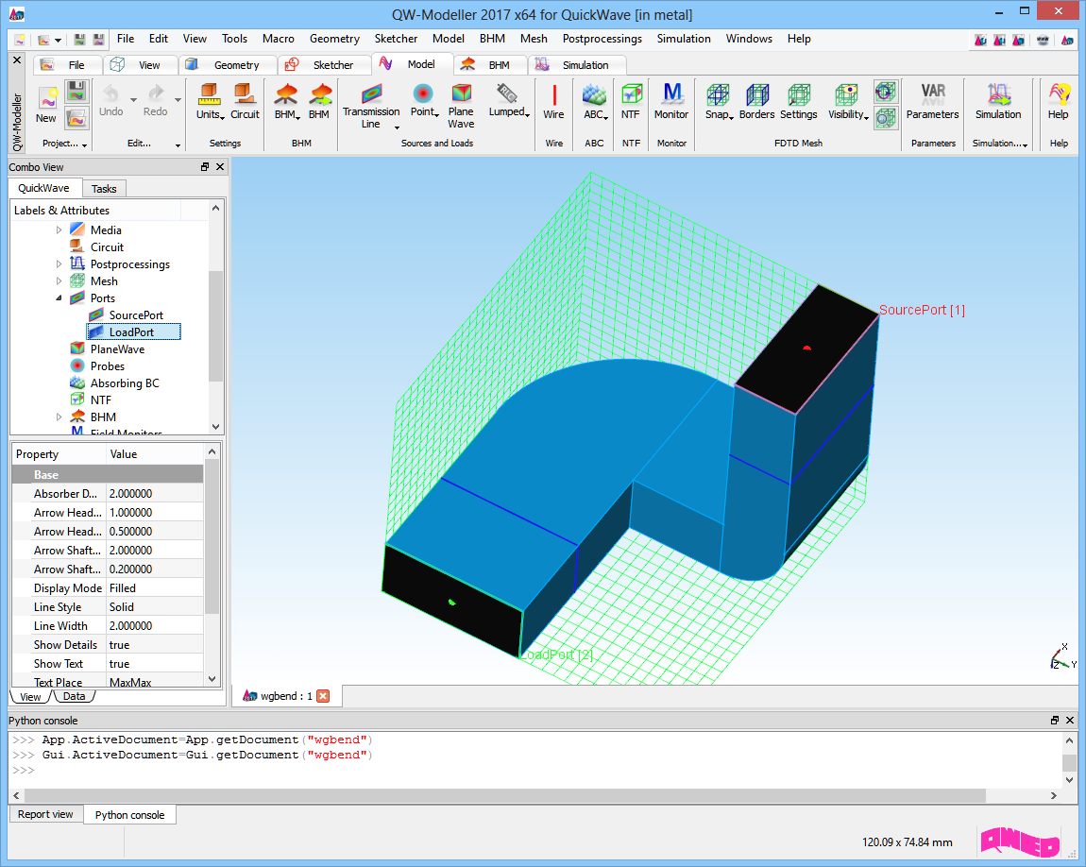Screen dimensions: 1086x867
Task: Open the Geometry menu
Action: (334, 39)
